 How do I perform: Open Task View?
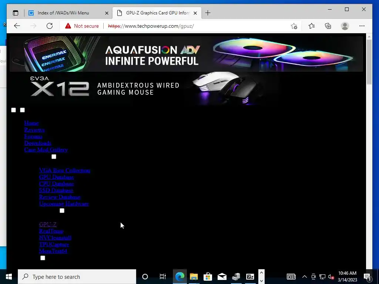click(163, 277)
